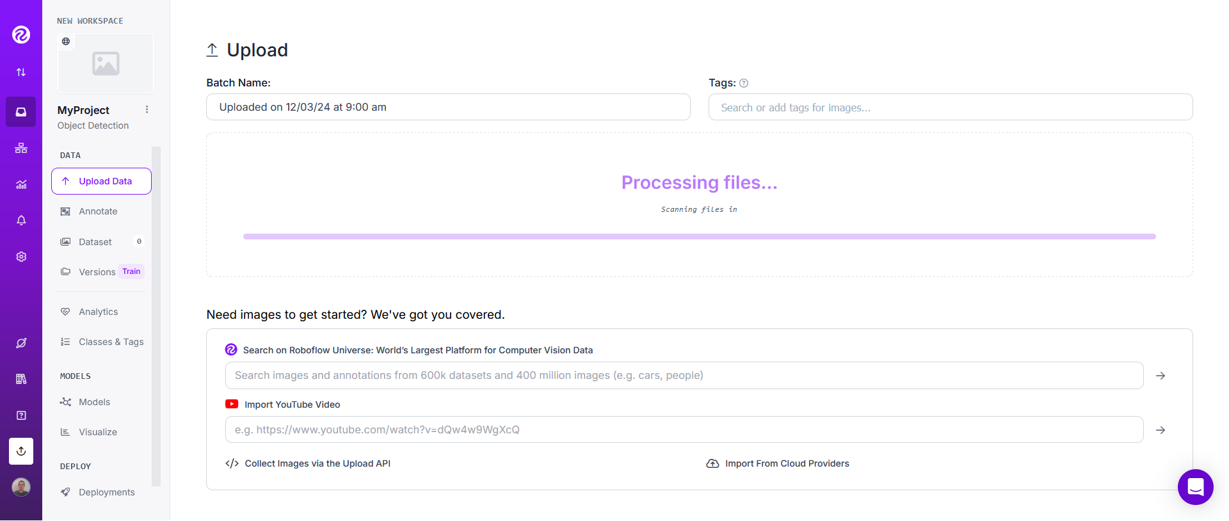Screen dimensions: 1229x521
Task: Select the Projects inbox icon in purple sidebar
Action: pyautogui.click(x=21, y=112)
